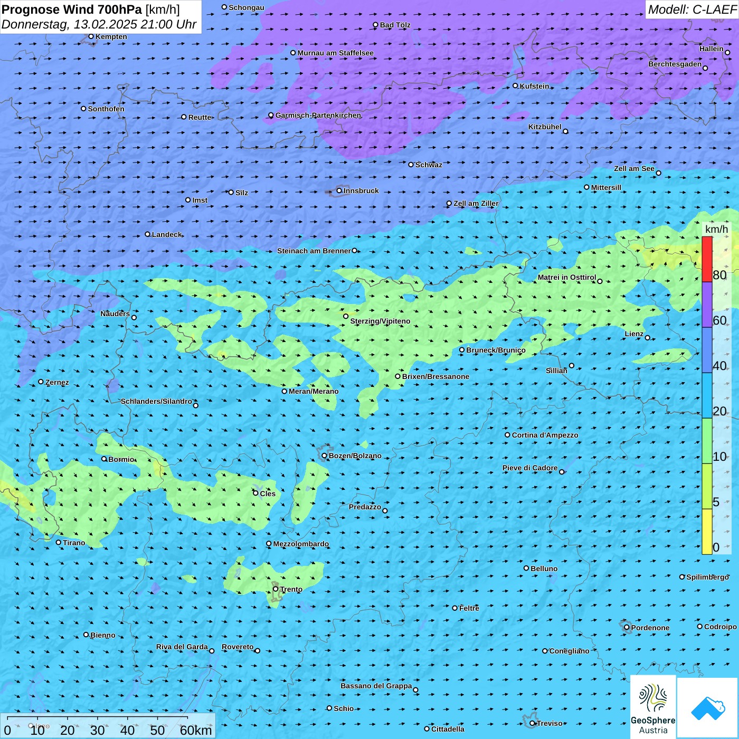Click the 'Rovereto' label
The image size is (739, 739).
pyautogui.click(x=238, y=647)
